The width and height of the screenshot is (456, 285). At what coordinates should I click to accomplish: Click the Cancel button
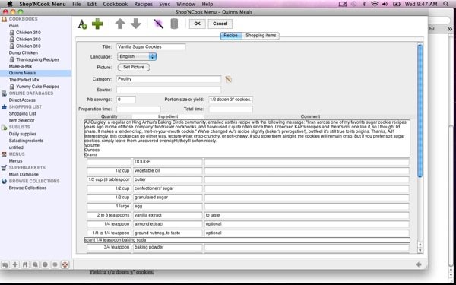click(220, 24)
